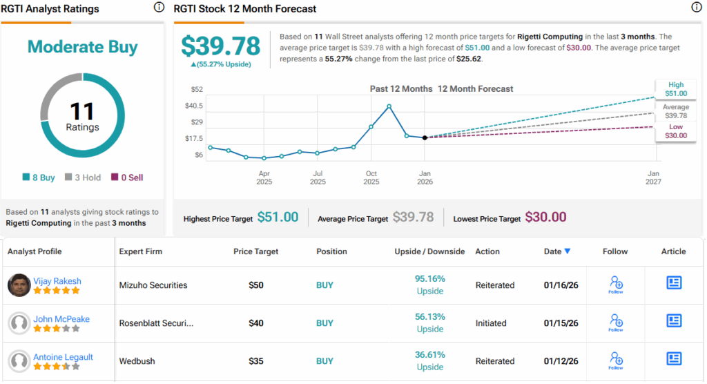Image resolution: width=707 pixels, height=384 pixels.
Task: Open article for Rosenblatt Securities rating
Action: coord(674,321)
